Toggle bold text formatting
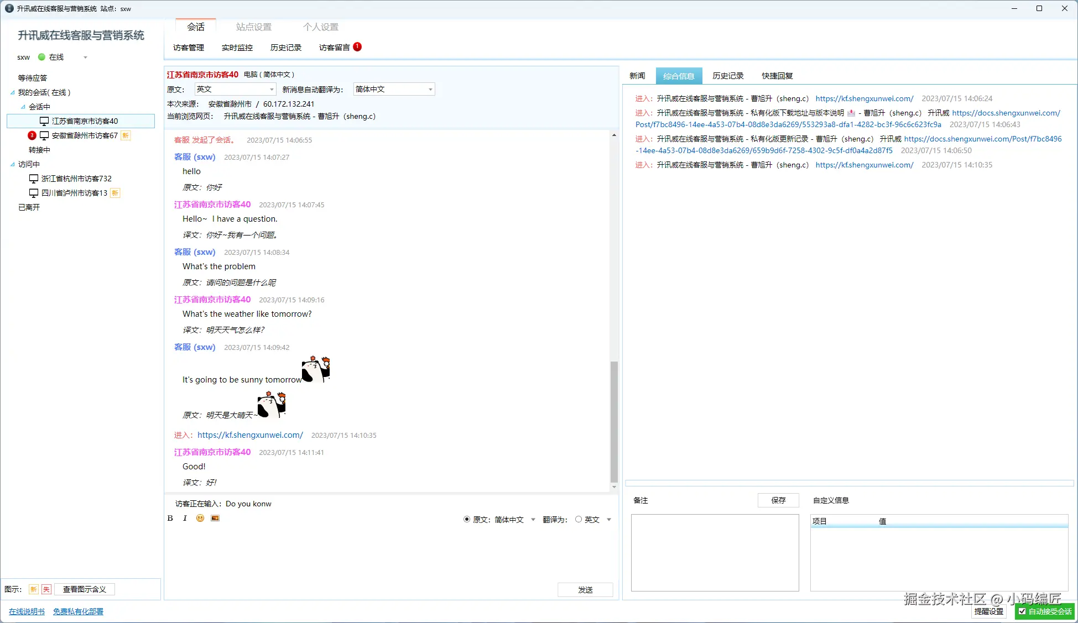1078x623 pixels. click(x=170, y=518)
